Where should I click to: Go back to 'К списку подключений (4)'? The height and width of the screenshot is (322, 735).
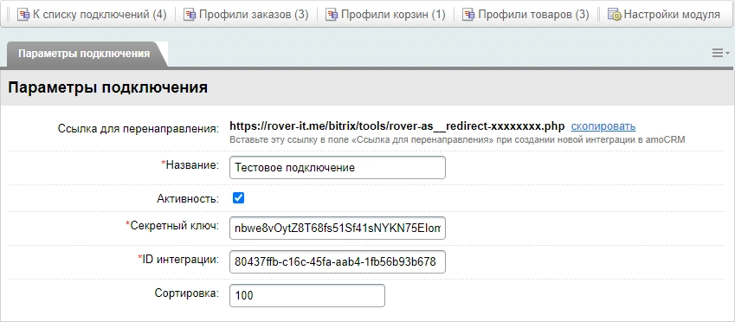tap(100, 15)
